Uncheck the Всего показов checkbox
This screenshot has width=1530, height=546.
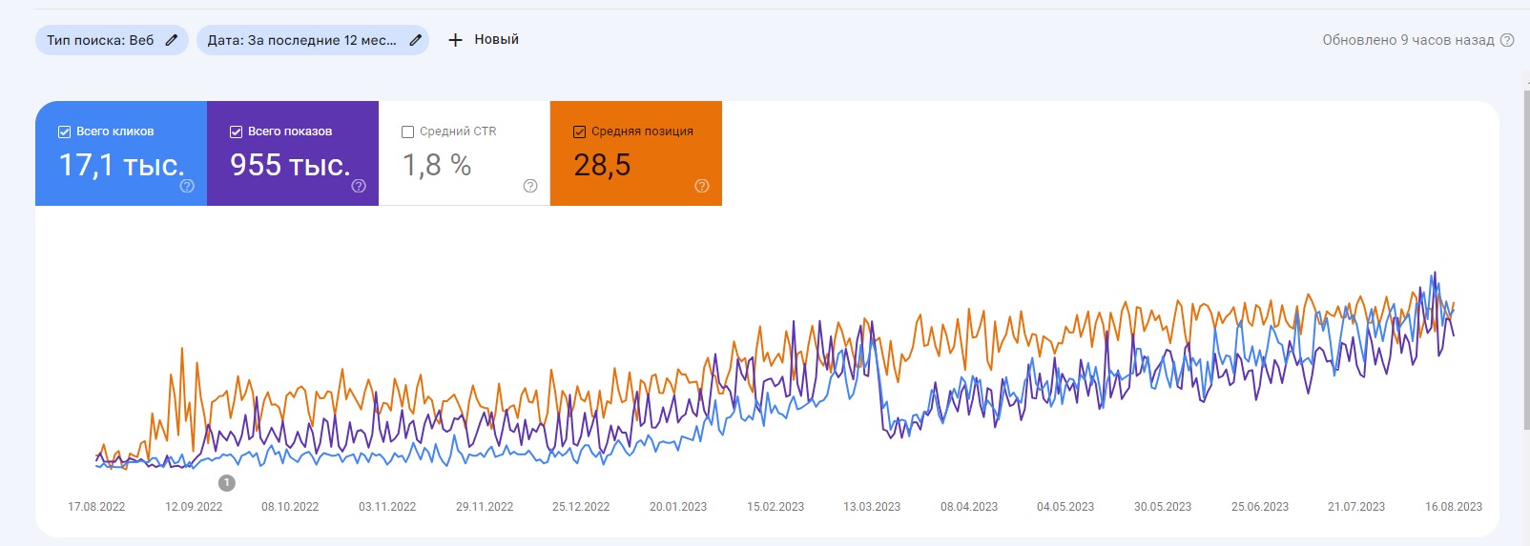point(237,131)
